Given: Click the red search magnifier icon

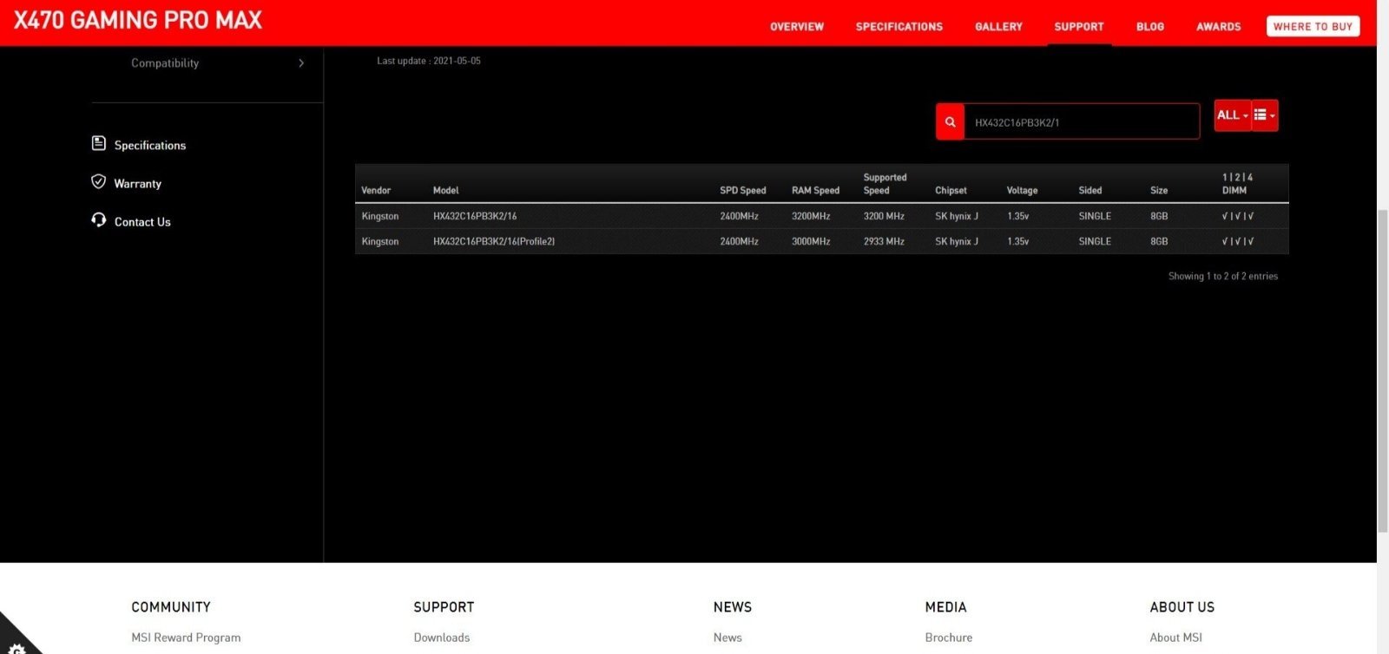Looking at the screenshot, I should pyautogui.click(x=950, y=122).
